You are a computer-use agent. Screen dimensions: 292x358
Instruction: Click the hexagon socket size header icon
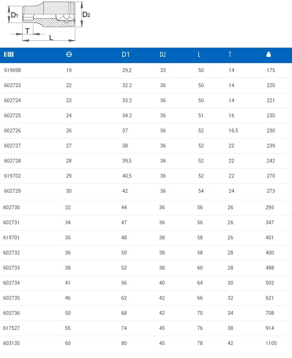(x=69, y=55)
